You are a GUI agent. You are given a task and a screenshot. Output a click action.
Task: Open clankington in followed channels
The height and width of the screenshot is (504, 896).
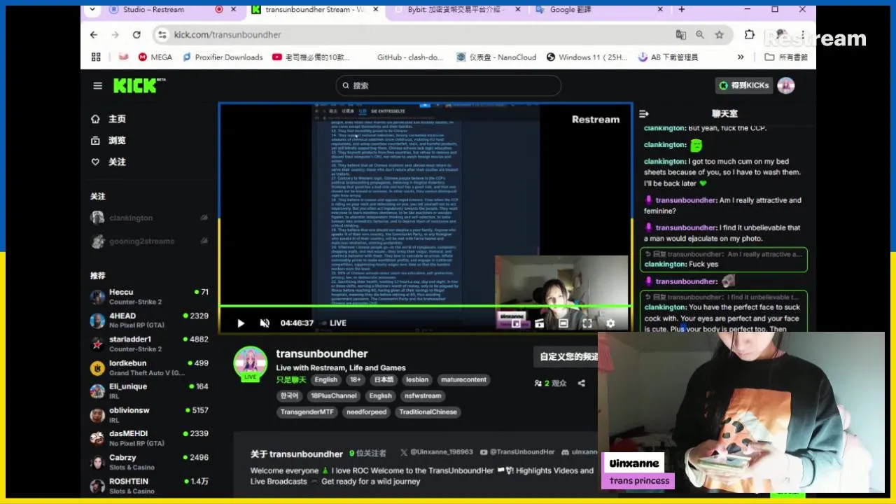131,218
